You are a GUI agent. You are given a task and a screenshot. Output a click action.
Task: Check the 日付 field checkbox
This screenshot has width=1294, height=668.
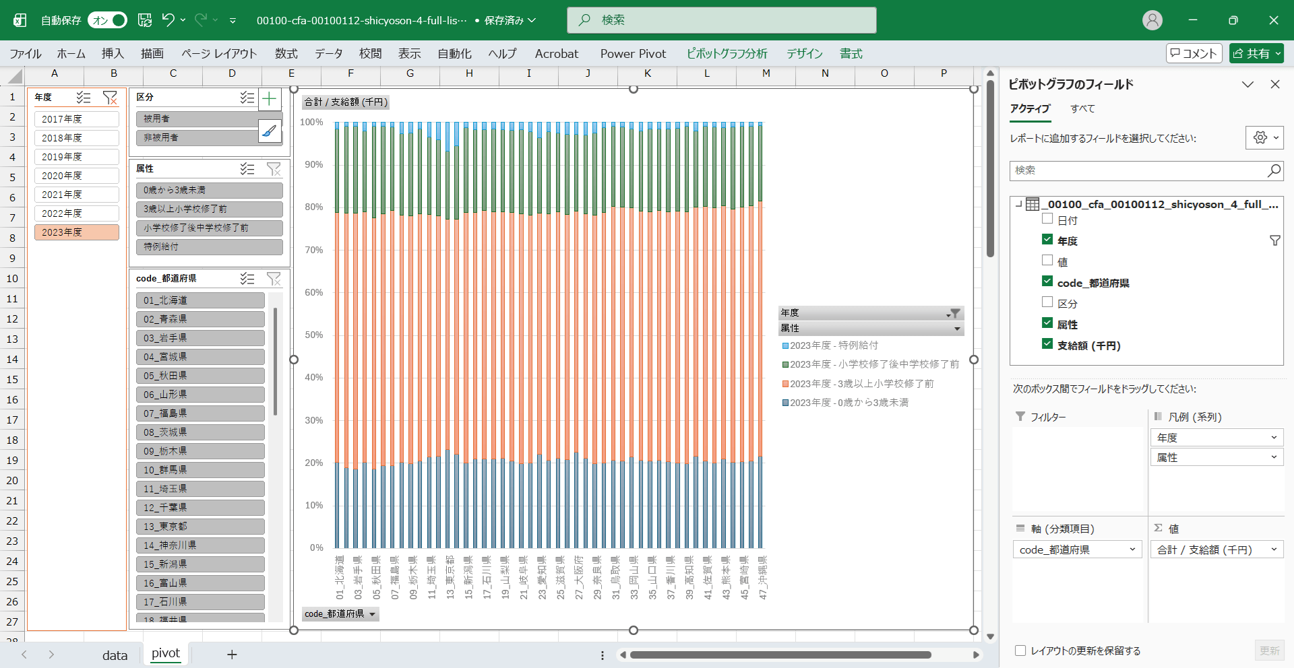pos(1047,219)
